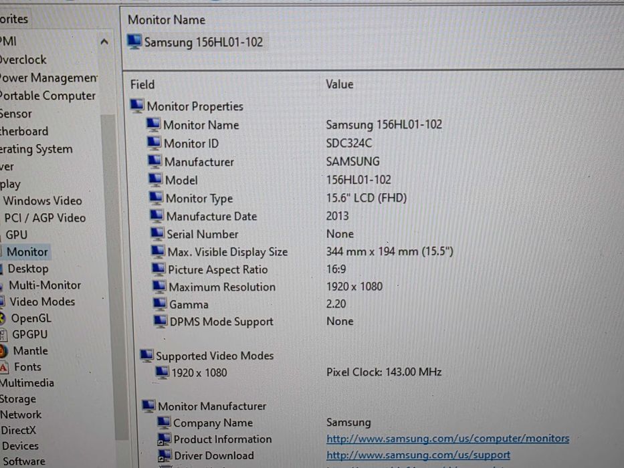624x468 pixels.
Task: Open Windows Video page in sidebar
Action: [x=43, y=201]
